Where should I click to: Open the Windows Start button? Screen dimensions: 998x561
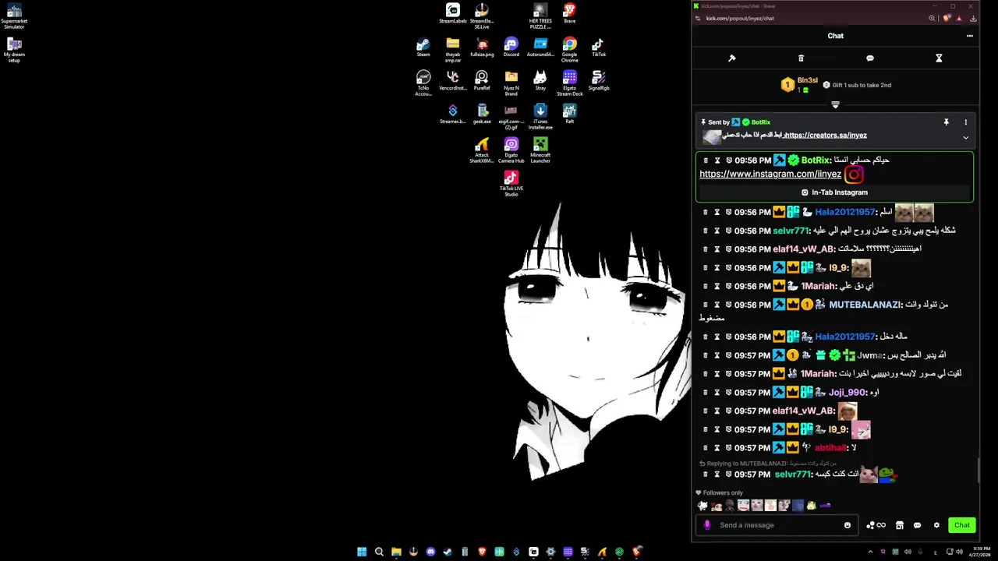click(362, 552)
